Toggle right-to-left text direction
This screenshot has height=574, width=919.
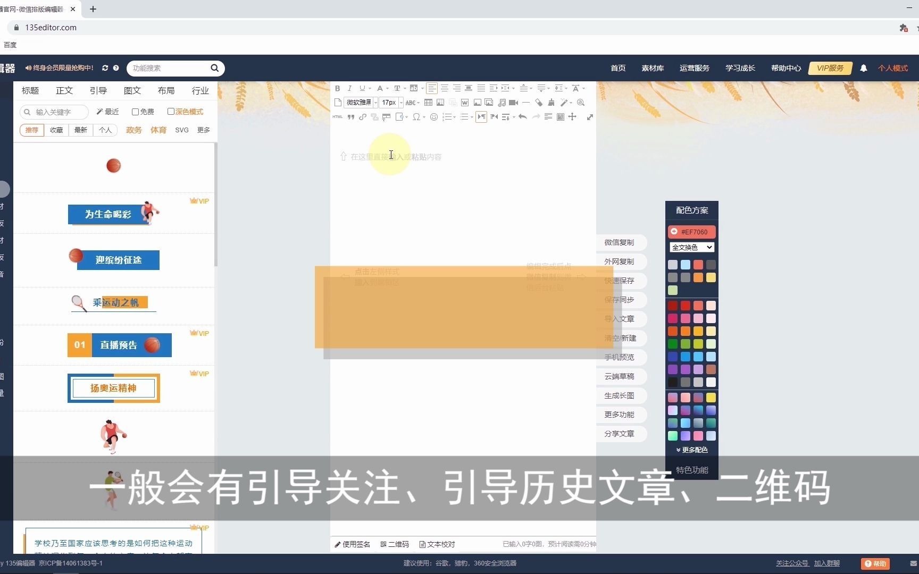494,117
